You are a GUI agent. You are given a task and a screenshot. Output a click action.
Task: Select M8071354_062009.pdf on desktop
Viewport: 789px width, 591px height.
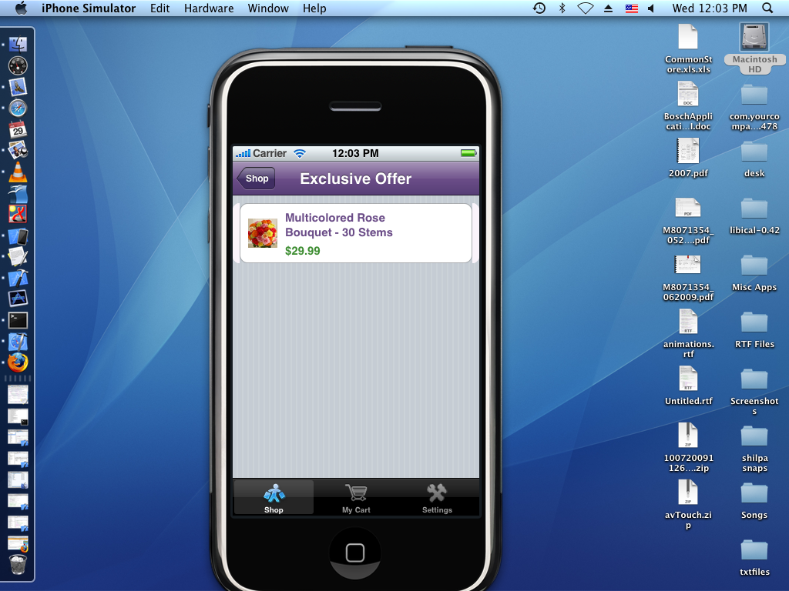(688, 278)
